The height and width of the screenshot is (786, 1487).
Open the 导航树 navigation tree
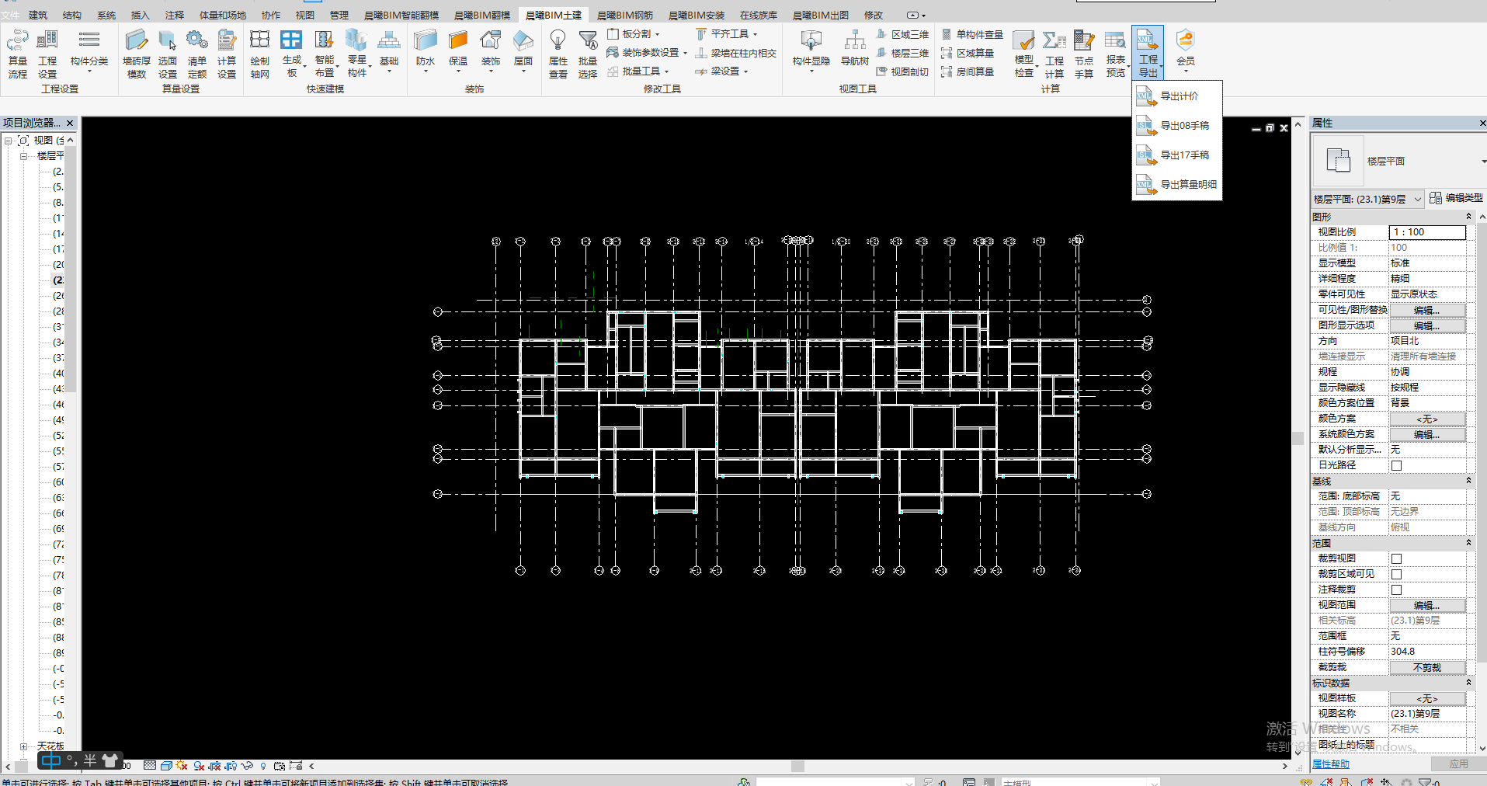coord(855,49)
